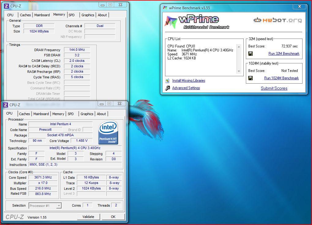Click the Advanced Settings wrench icon
Image resolution: width=312 pixels, height=225 pixels.
point(167,88)
